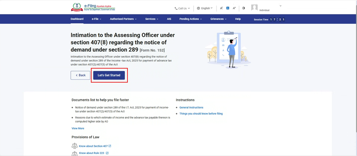
Task: Expand the profile account dropdown arrow
Action: 280,6
